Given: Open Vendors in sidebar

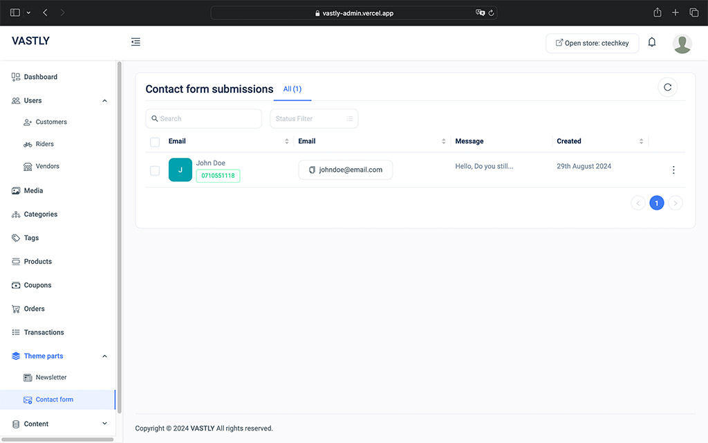Looking at the screenshot, I should coord(48,166).
